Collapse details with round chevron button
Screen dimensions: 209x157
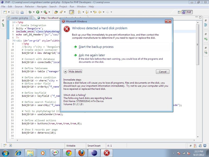click(x=65, y=72)
